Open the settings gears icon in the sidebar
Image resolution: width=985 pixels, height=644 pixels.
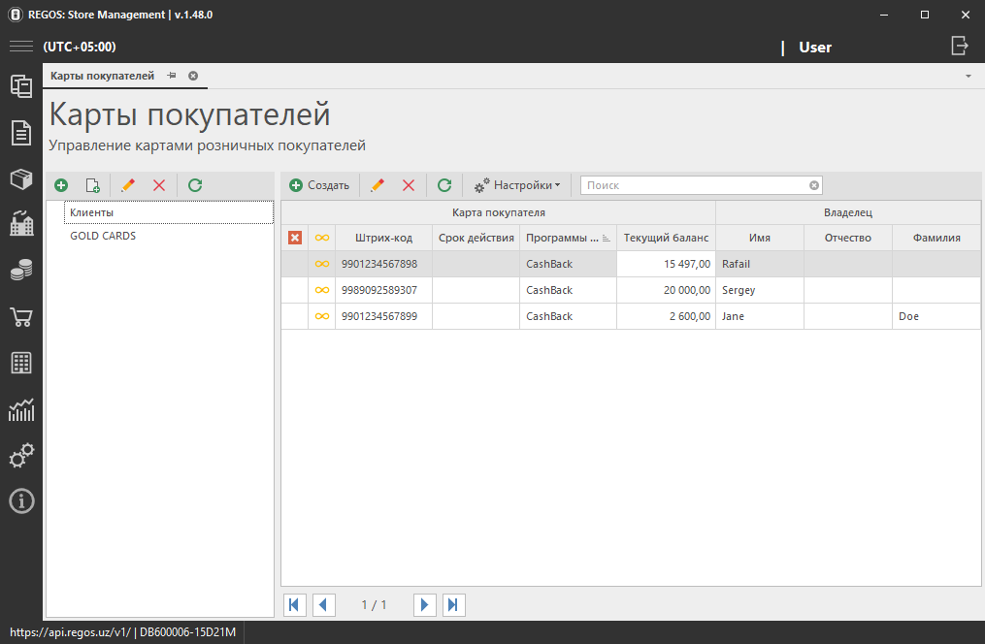tap(20, 455)
